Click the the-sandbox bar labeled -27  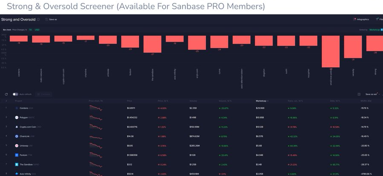[152, 44]
